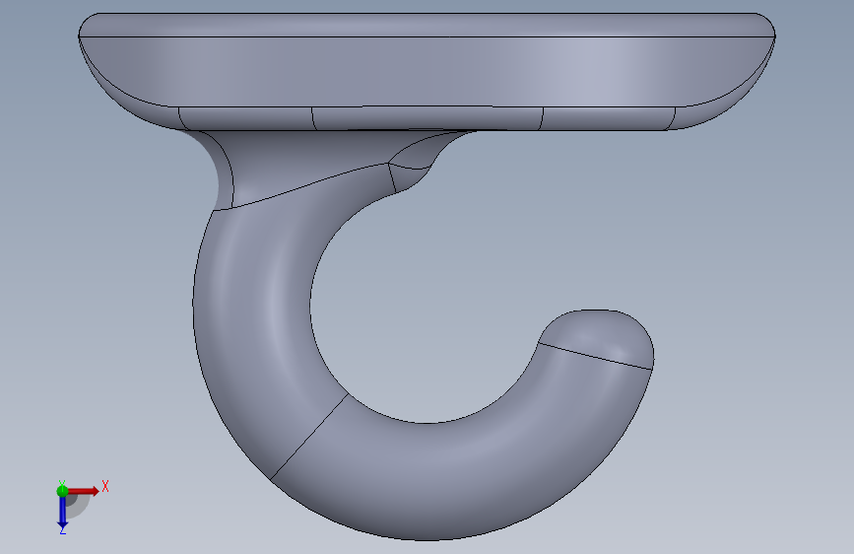
Task: Click the red X axis arrow of triad
Action: pyautogui.click(x=85, y=491)
